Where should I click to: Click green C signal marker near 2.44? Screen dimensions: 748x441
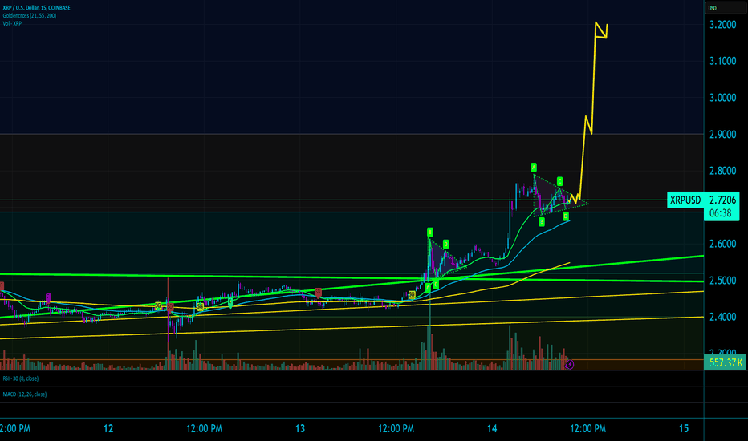(230, 301)
